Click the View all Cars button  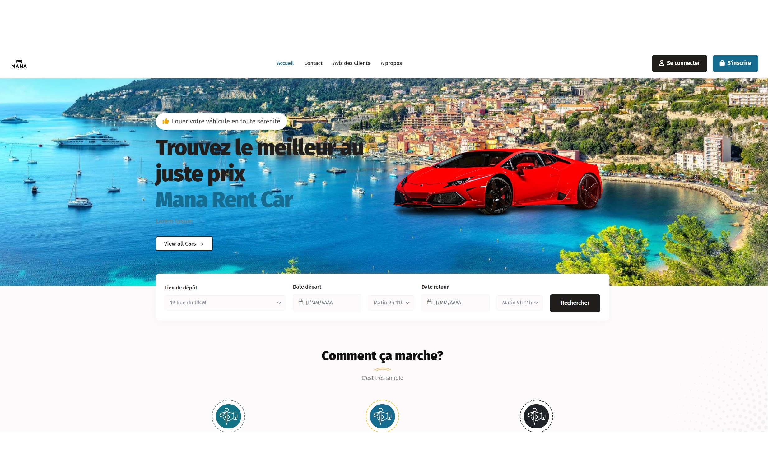click(184, 243)
